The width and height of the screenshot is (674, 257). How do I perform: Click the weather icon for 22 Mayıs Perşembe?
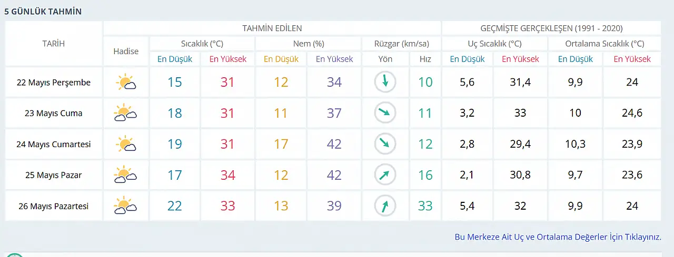(126, 83)
